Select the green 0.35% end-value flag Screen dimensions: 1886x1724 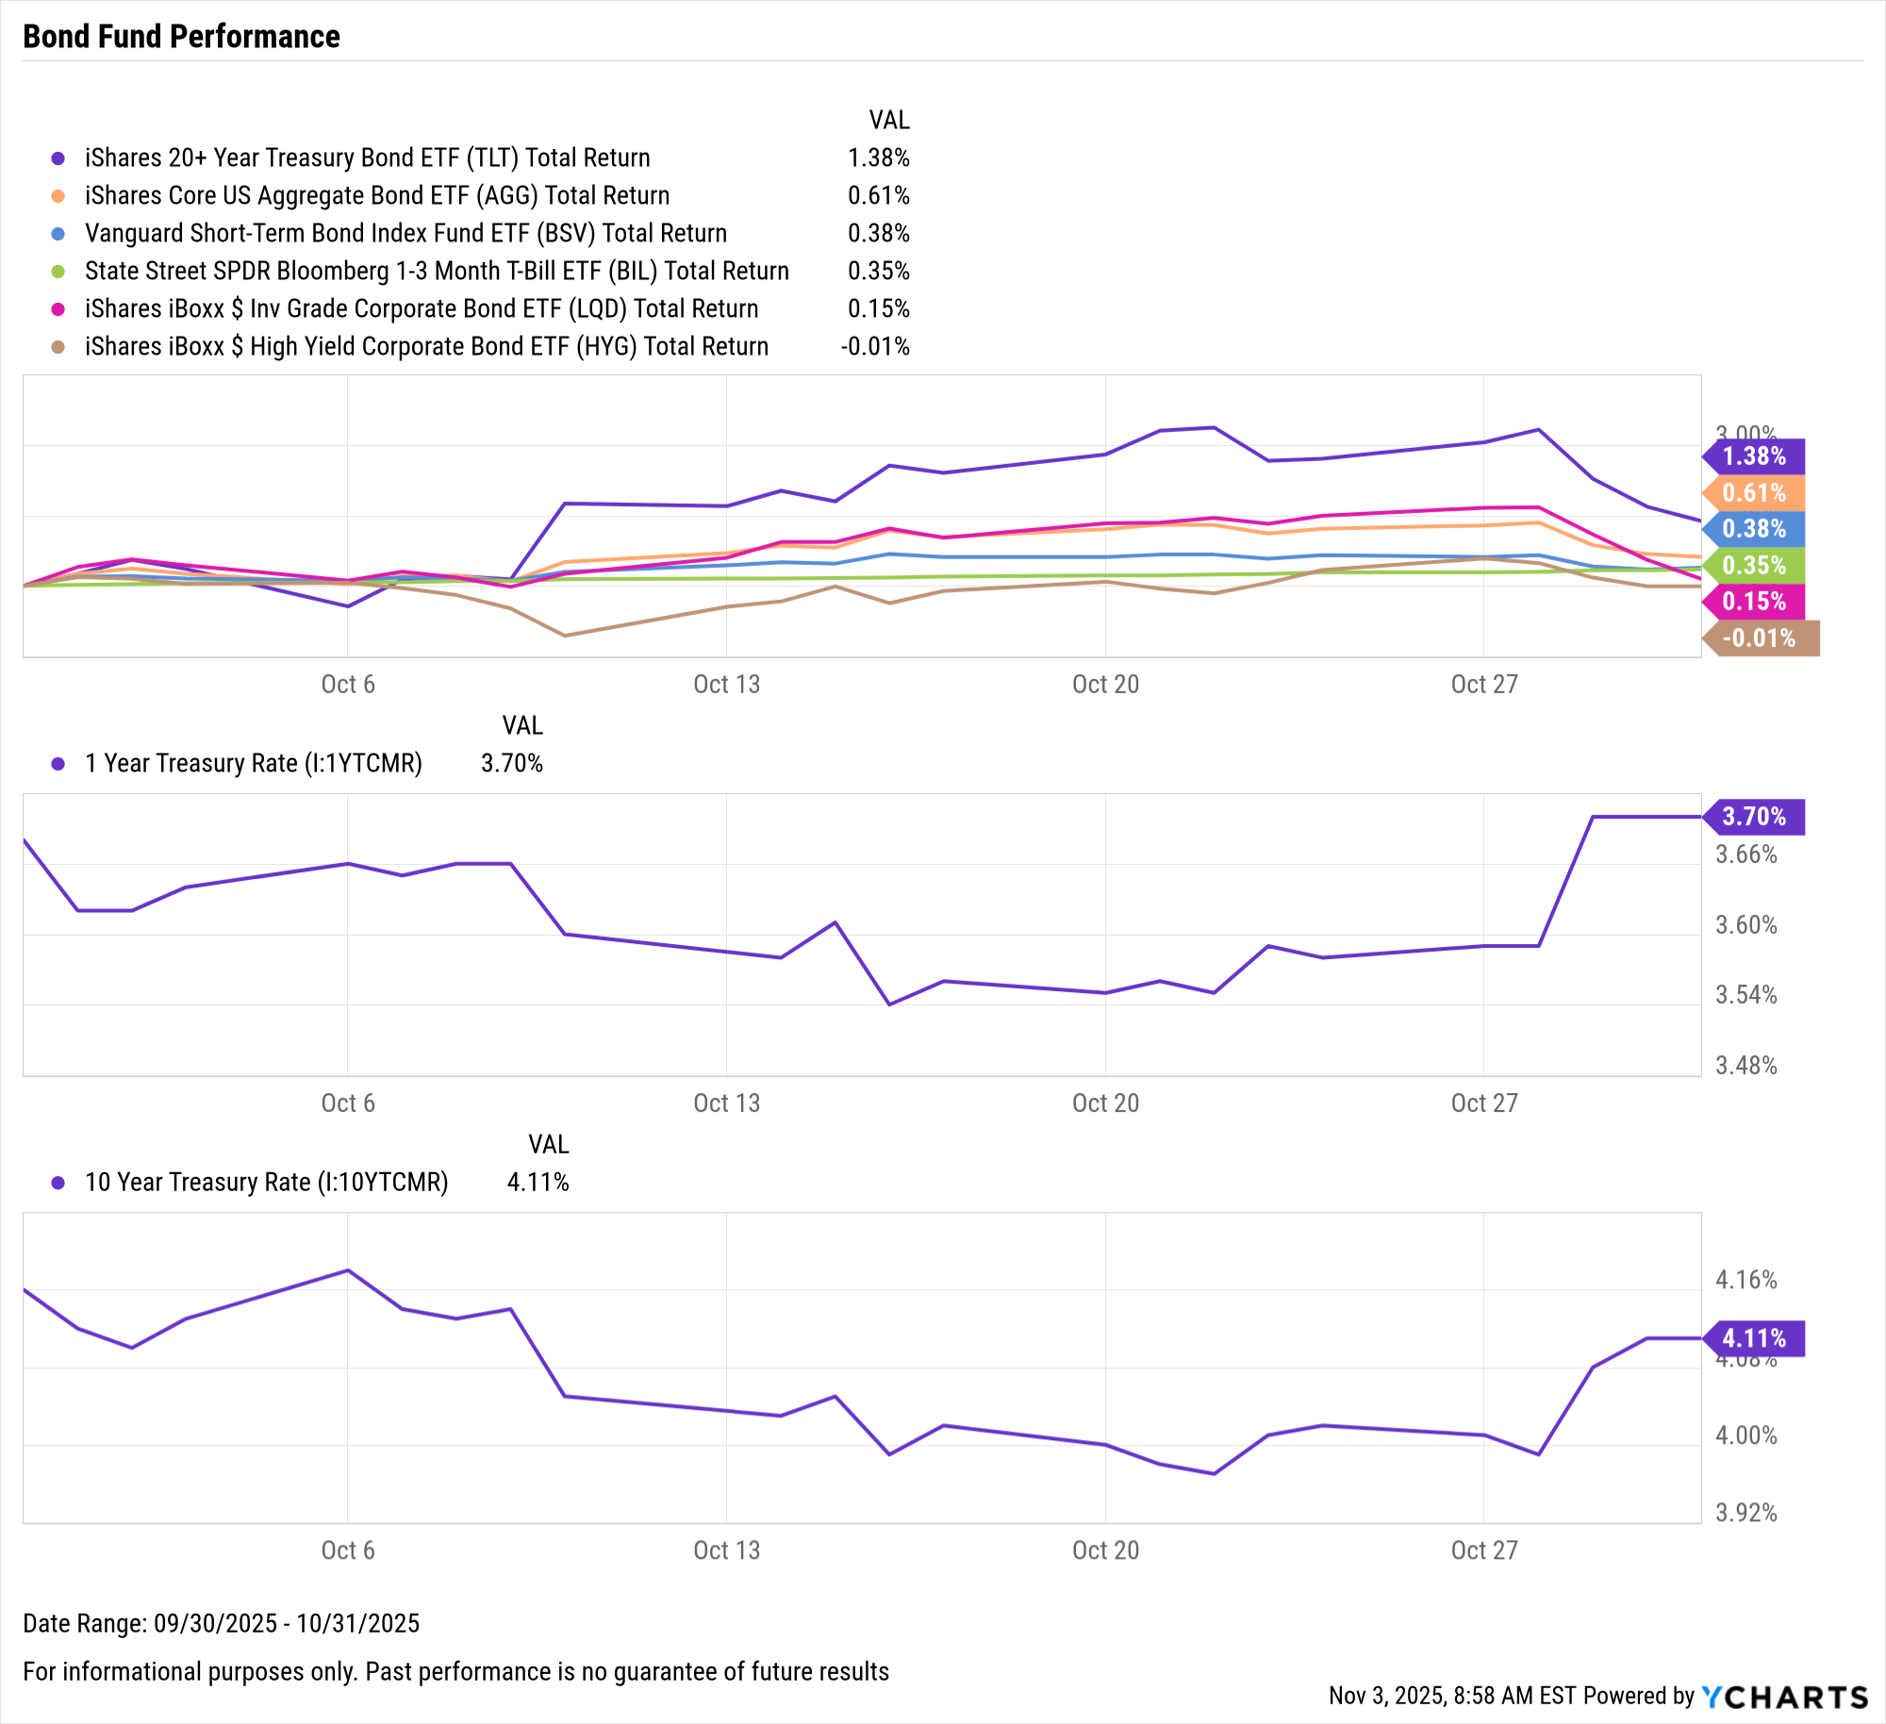pos(1755,566)
